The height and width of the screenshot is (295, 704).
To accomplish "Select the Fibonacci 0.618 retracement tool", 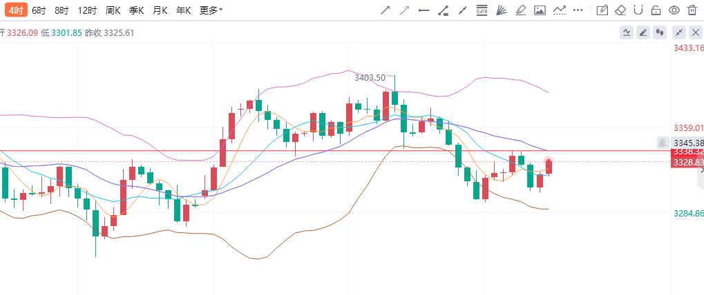I will coord(482,10).
